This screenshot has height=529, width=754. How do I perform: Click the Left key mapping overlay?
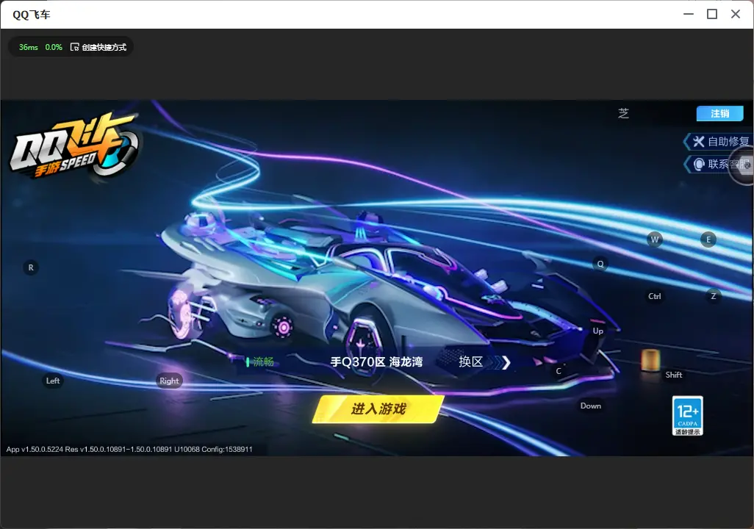tap(53, 381)
